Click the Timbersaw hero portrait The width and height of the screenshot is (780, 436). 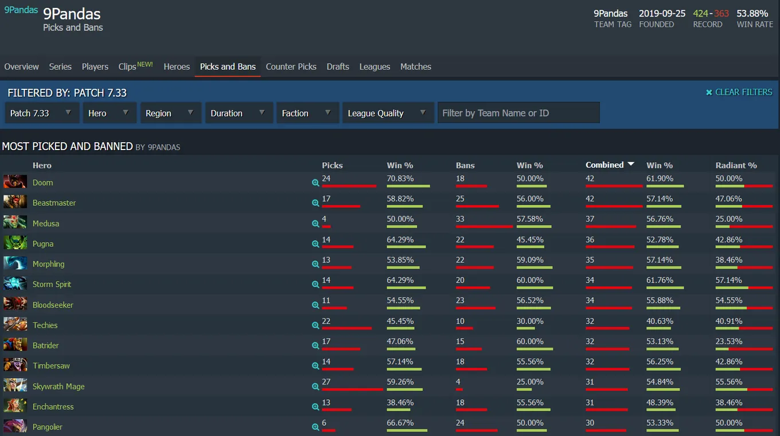click(15, 365)
